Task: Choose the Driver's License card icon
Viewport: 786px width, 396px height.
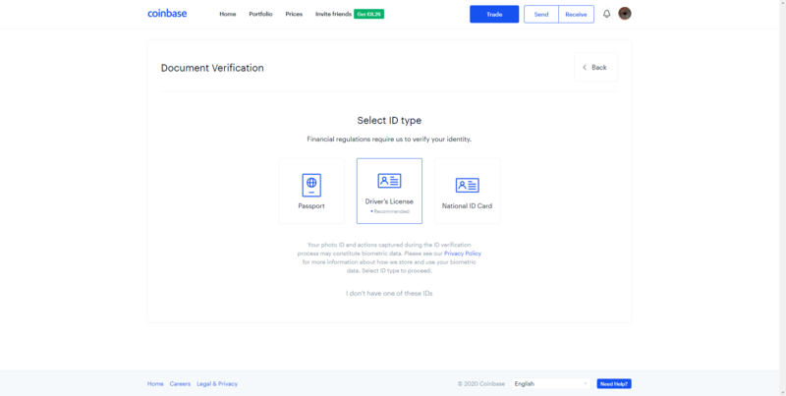Action: [389, 181]
